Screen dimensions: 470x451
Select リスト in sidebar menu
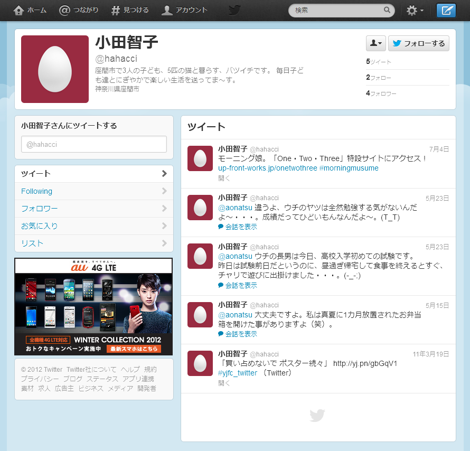[94, 243]
